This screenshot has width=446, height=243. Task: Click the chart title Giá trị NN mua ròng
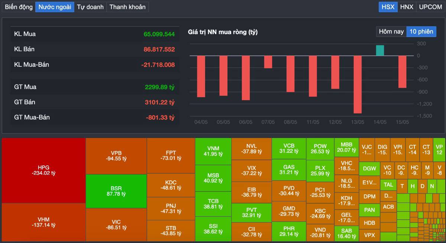223,32
